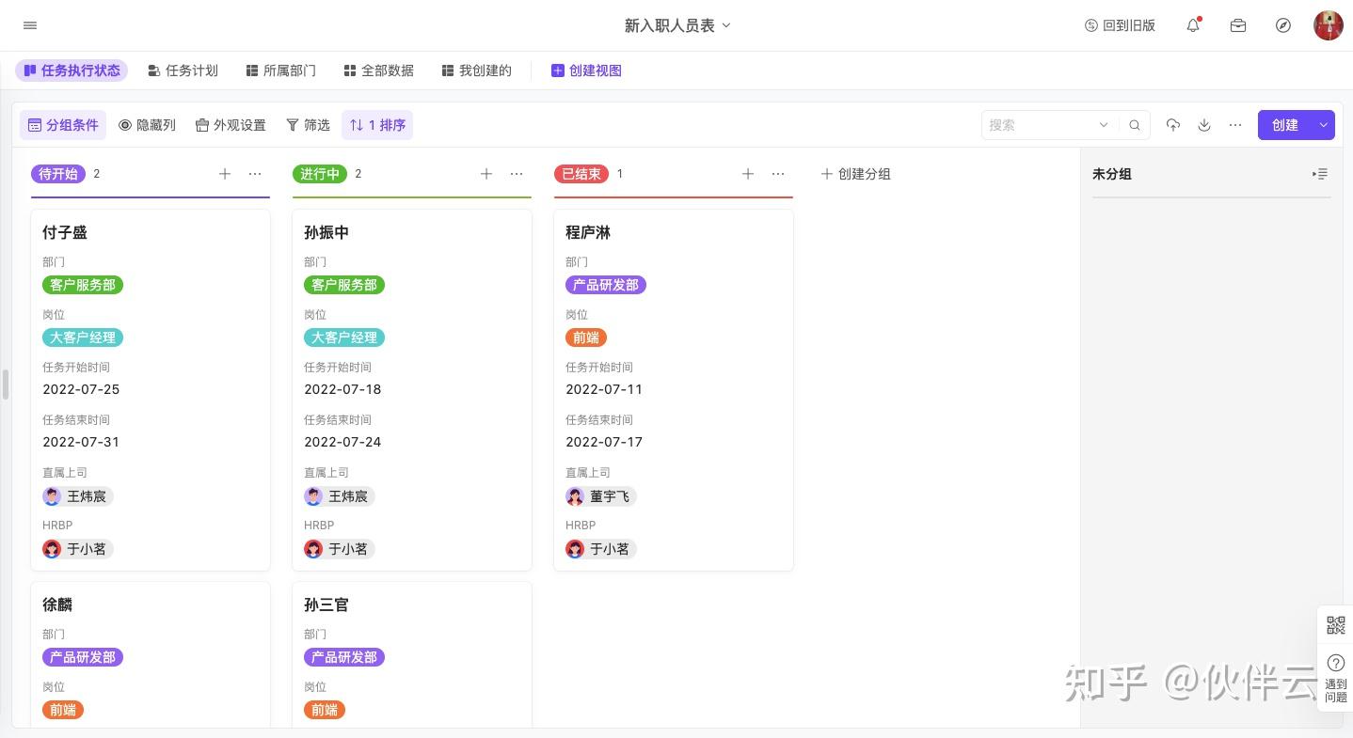Click into the 搜索 search field

point(1039,125)
